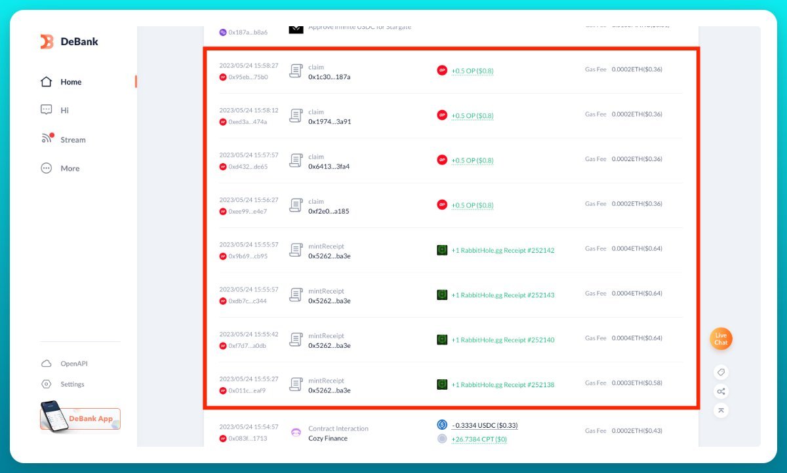Open RabbitHole.gg Receipt #252142
787x473 pixels.
point(503,250)
